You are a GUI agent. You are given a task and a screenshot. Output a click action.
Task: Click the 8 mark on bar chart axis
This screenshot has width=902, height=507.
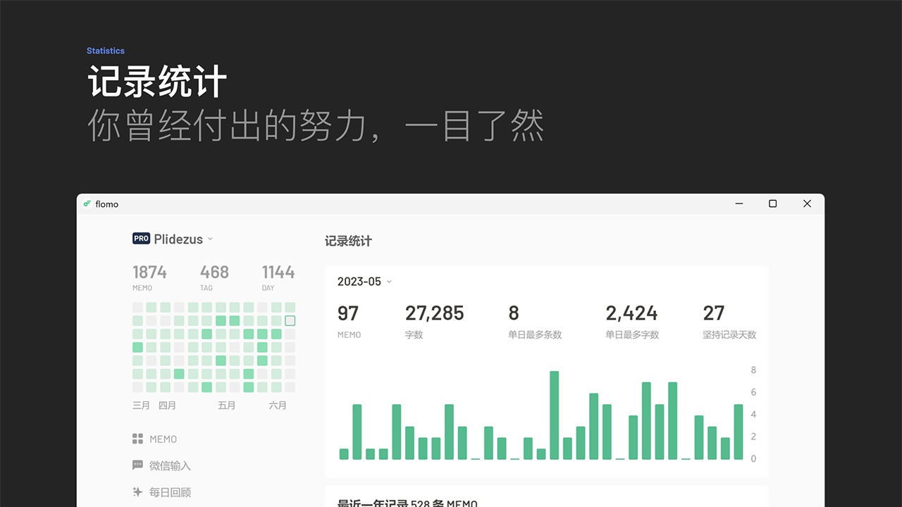pyautogui.click(x=753, y=370)
